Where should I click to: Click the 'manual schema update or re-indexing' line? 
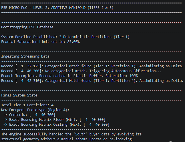[67, 139]
